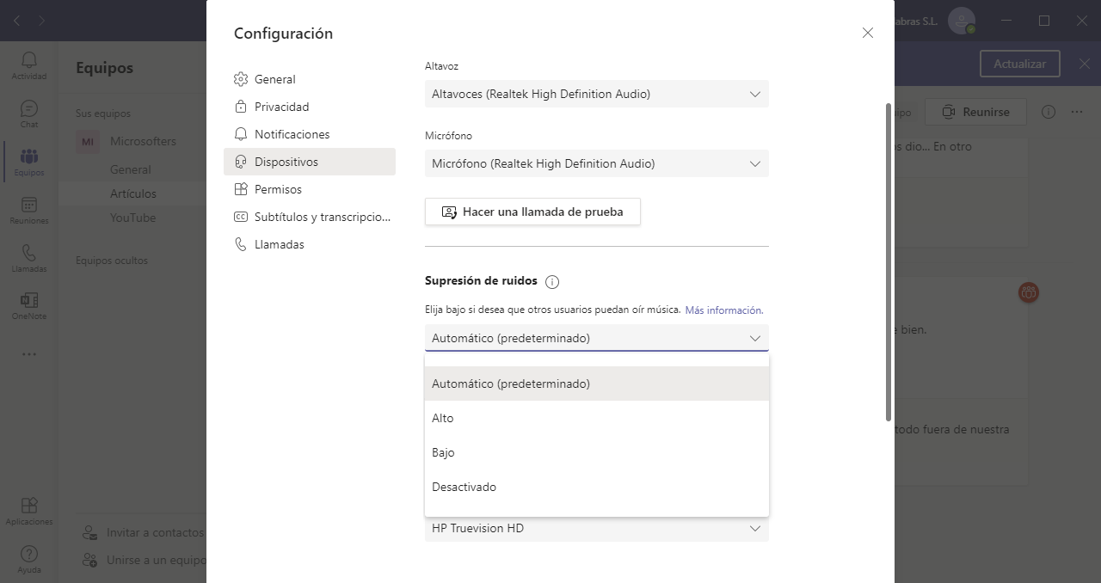
Task: Open the Más información link
Action: 723,310
